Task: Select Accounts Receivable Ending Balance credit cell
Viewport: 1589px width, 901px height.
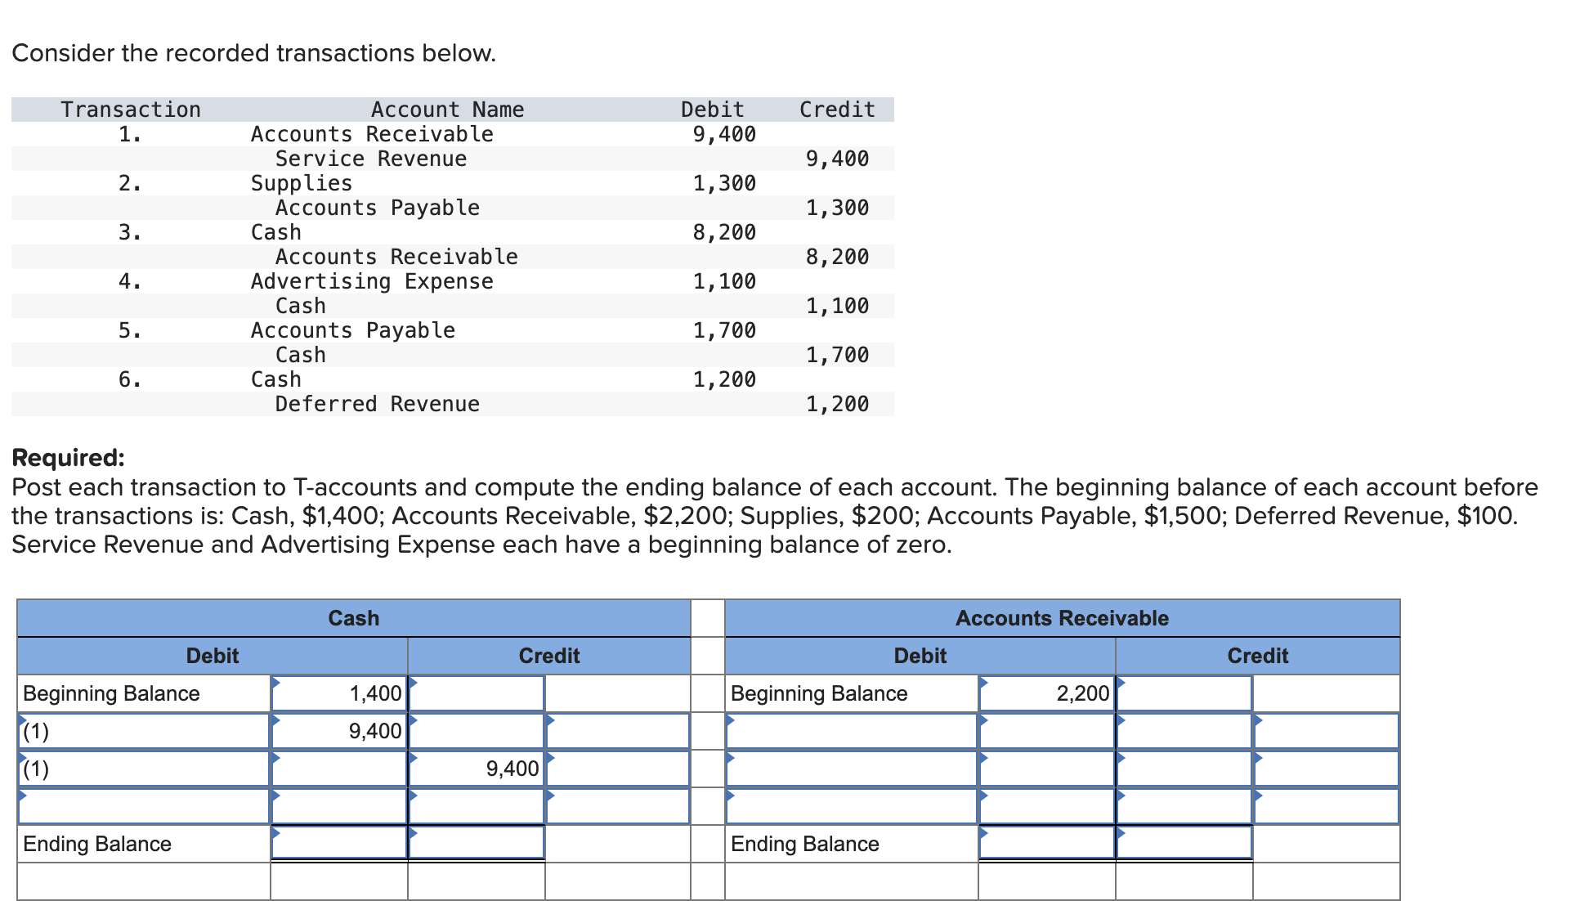Action: (1184, 843)
